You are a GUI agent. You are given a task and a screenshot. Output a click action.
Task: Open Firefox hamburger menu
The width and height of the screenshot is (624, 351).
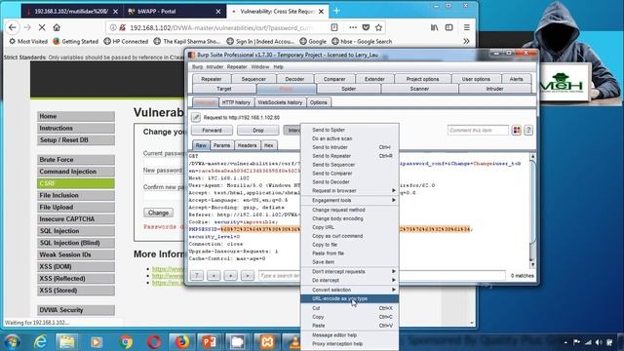tap(466, 27)
